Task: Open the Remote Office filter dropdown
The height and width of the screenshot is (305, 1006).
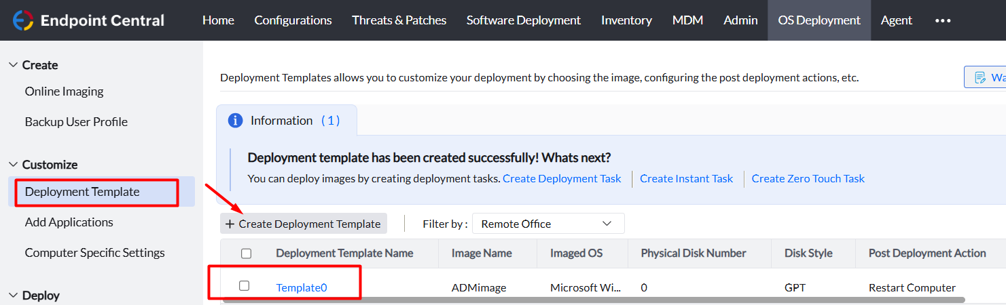Action: (x=548, y=224)
